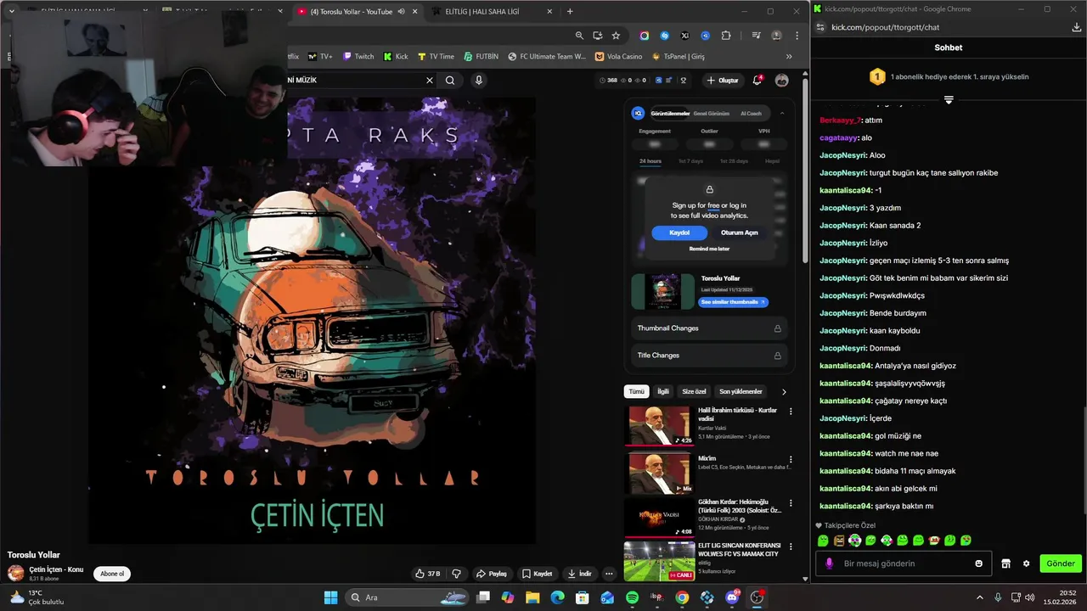Share the video with Paylaş
Viewport: 1087px width, 611px height.
pyautogui.click(x=492, y=574)
